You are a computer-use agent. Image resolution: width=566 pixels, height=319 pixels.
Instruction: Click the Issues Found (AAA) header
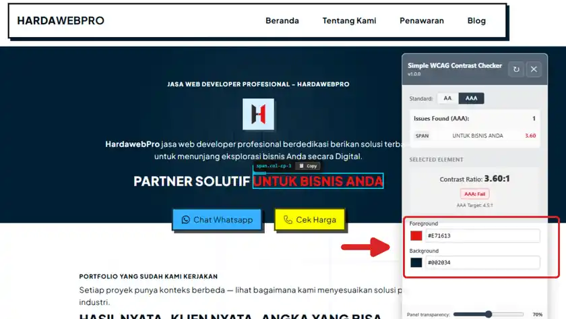click(441, 119)
